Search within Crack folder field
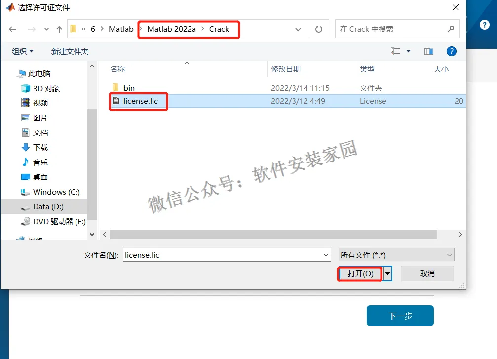The width and height of the screenshot is (497, 359). click(397, 29)
